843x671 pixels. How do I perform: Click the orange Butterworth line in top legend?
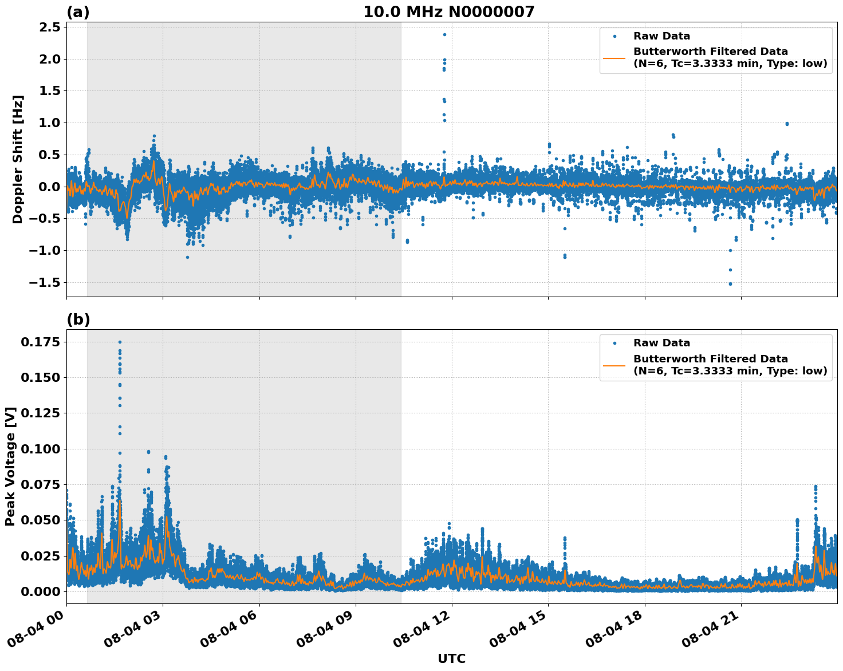614,58
